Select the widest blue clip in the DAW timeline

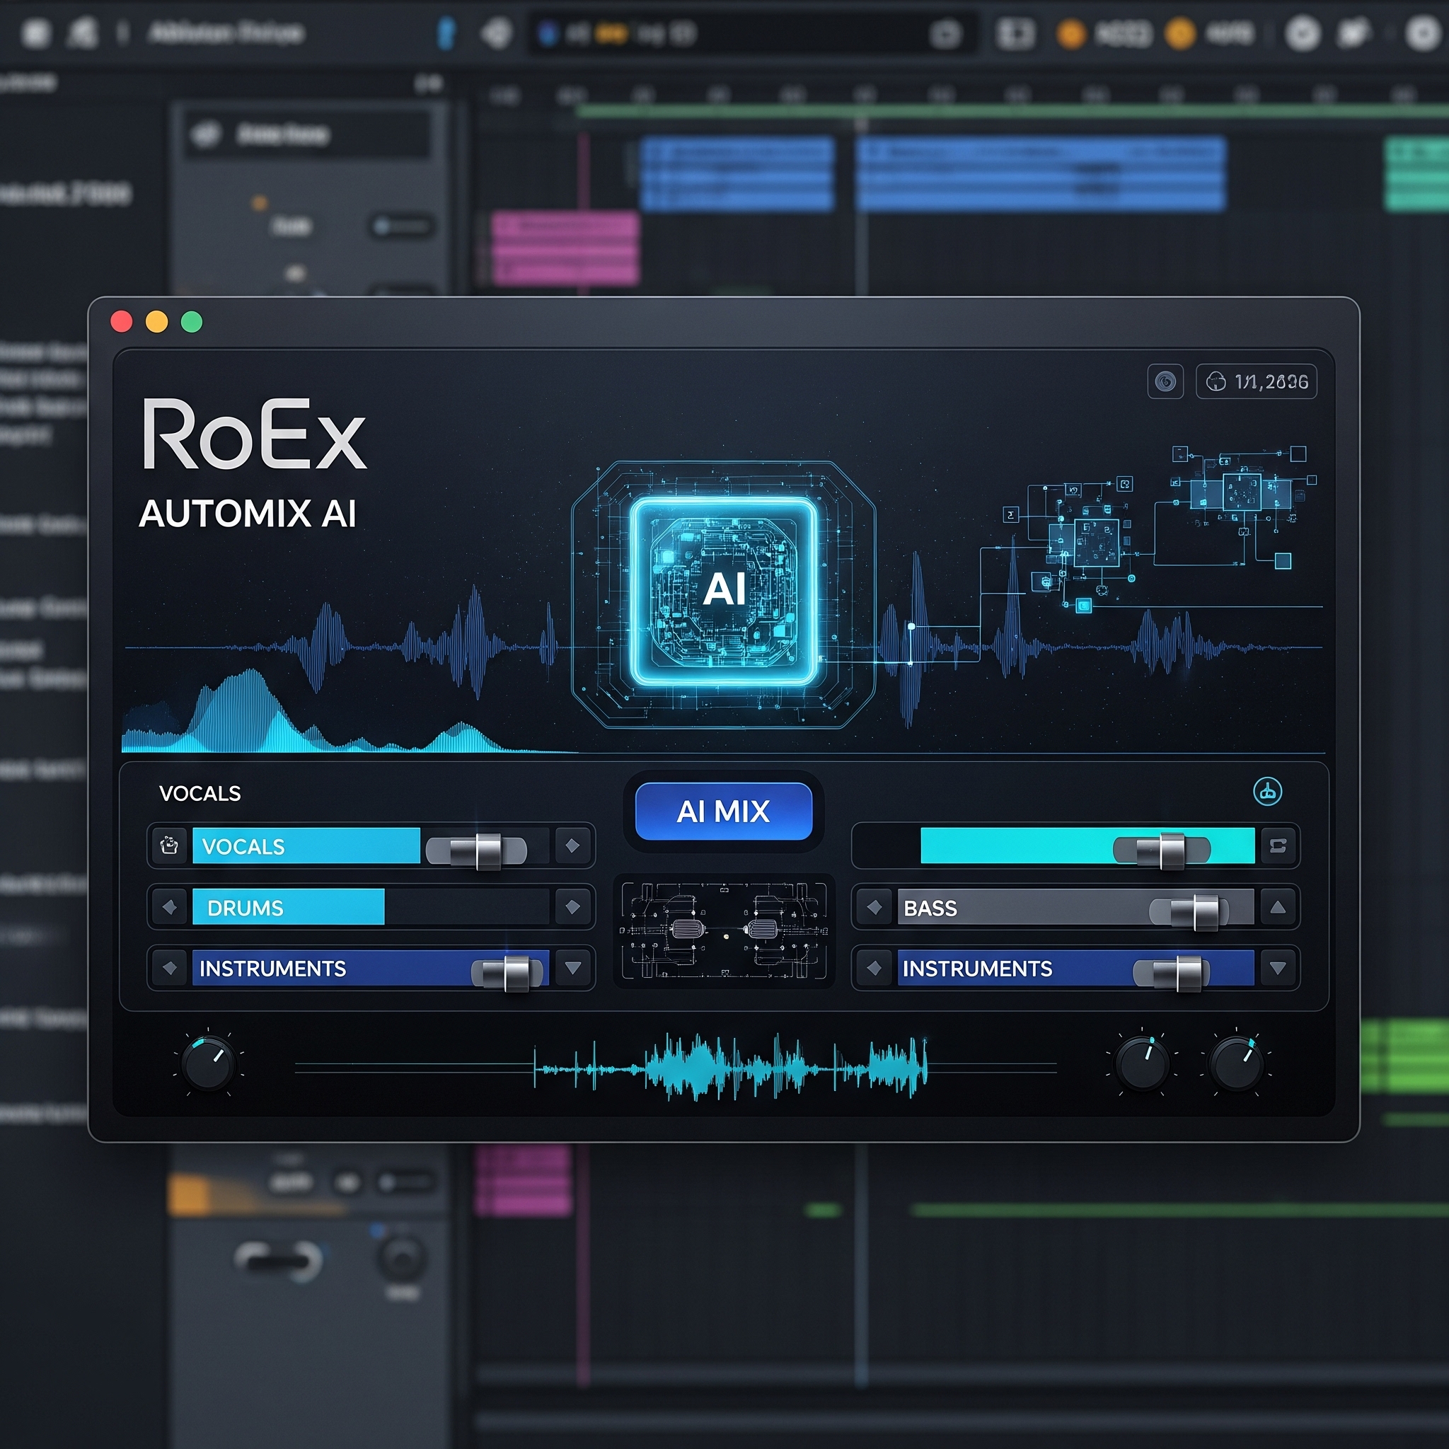tap(1041, 173)
